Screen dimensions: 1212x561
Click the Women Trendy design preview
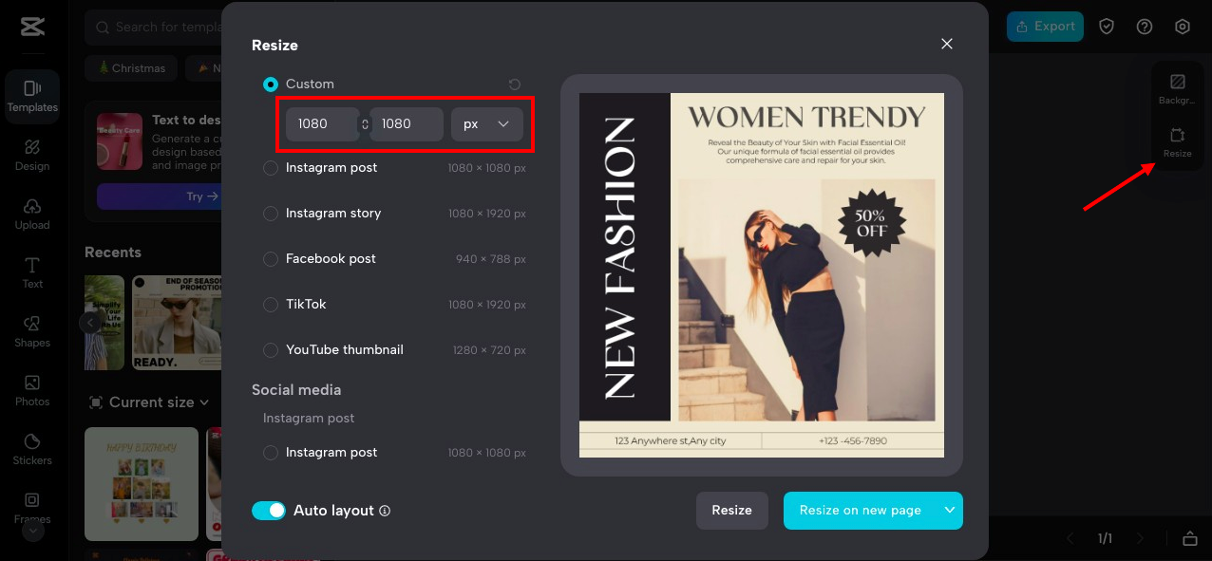coord(762,275)
